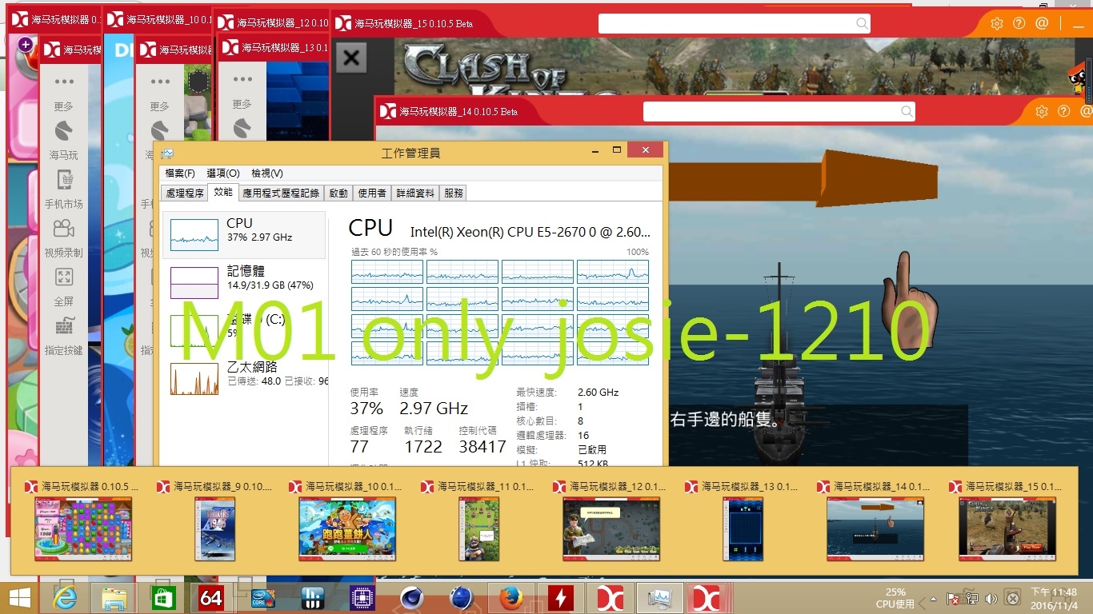Switch to 啟動 tab

click(338, 193)
